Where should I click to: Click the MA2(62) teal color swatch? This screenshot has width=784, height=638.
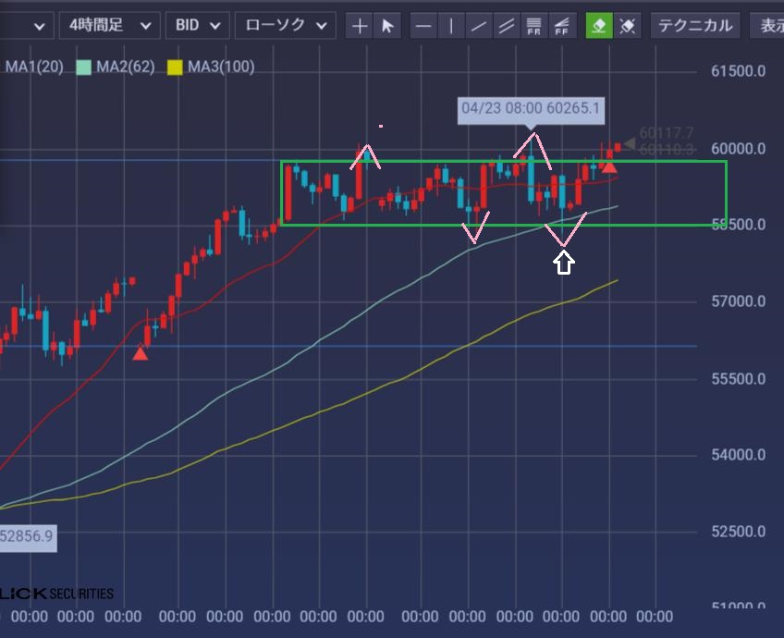coord(84,67)
